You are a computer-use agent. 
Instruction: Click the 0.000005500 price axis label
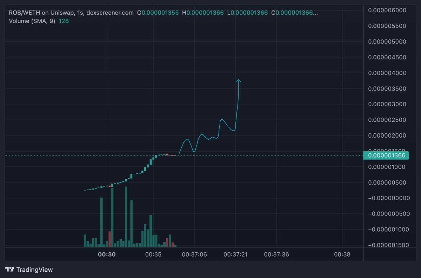click(x=387, y=26)
